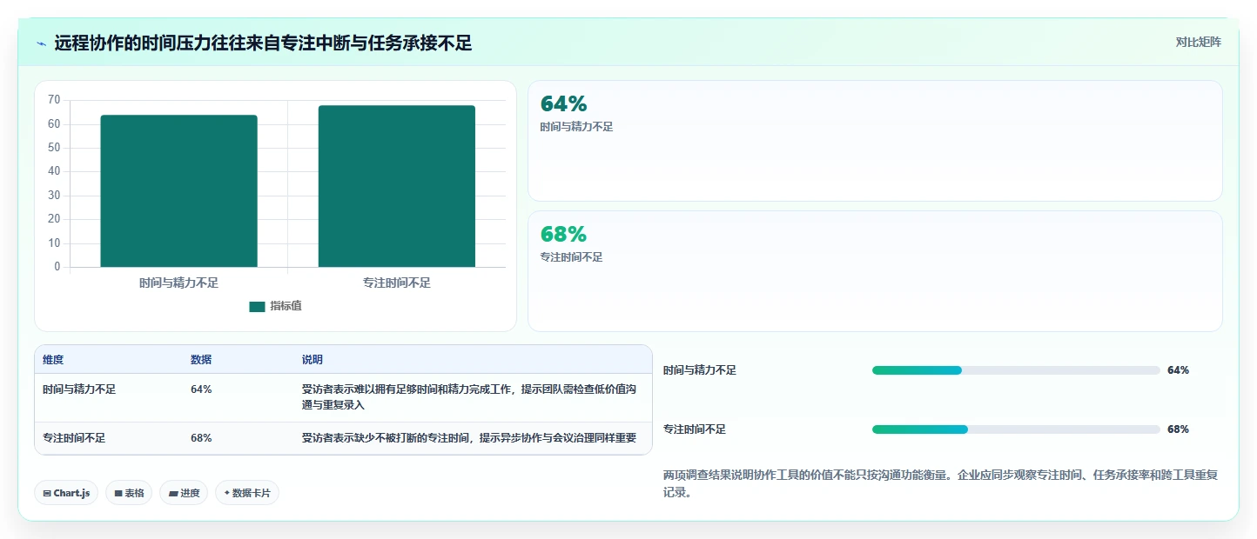This screenshot has height=539, width=1257.
Task: Click the 说明 table column header
Action: pos(313,360)
